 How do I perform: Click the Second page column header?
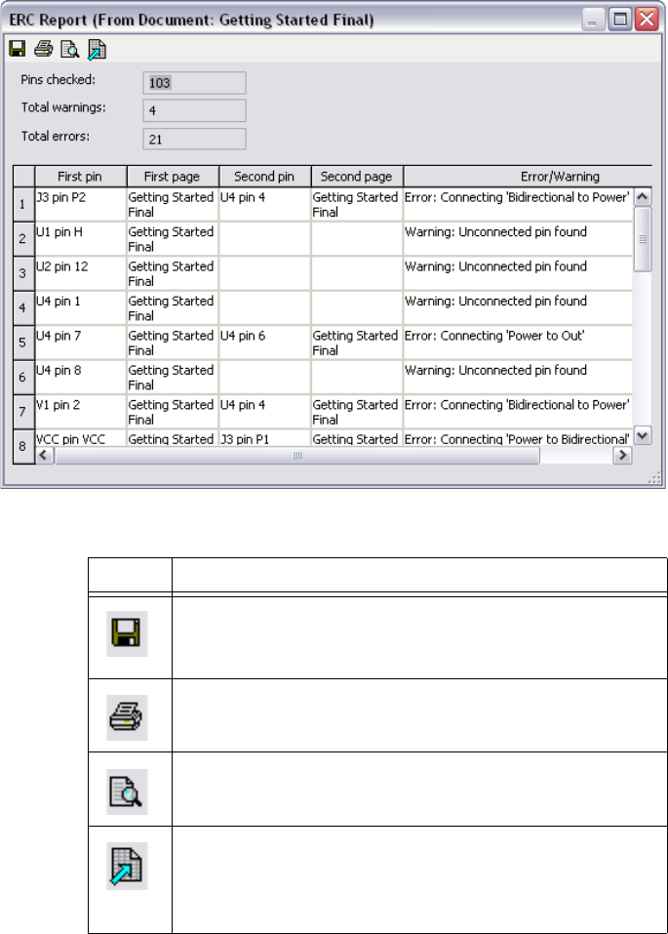(357, 177)
